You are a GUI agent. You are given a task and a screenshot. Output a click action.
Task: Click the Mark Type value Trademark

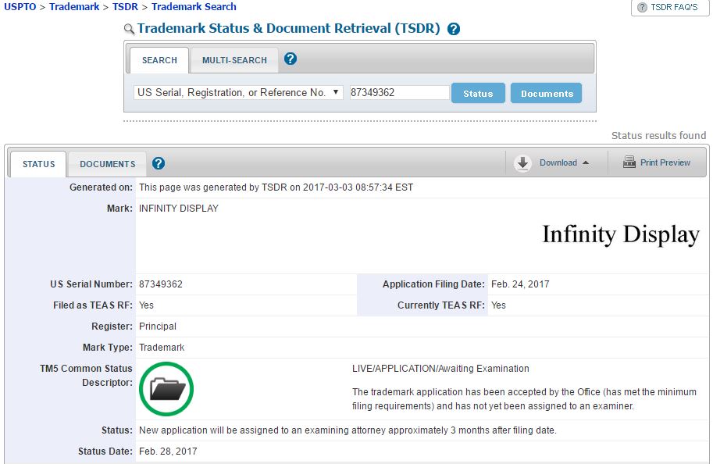point(162,348)
